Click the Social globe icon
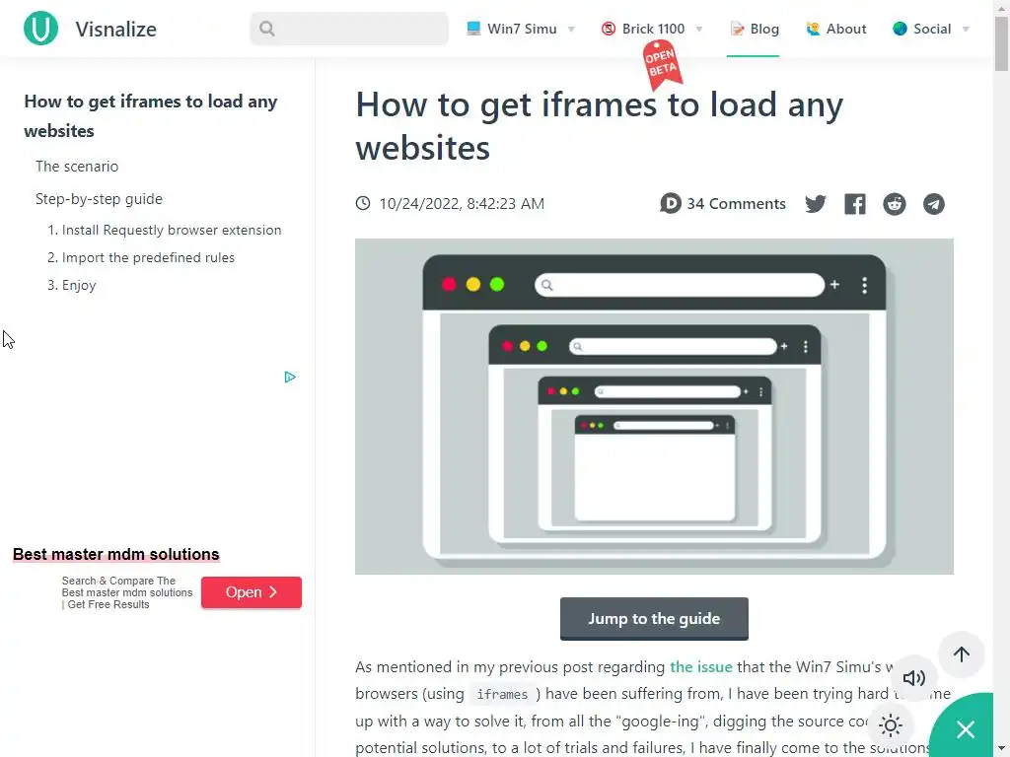Screen dimensions: 1010x757 pyautogui.click(x=900, y=29)
